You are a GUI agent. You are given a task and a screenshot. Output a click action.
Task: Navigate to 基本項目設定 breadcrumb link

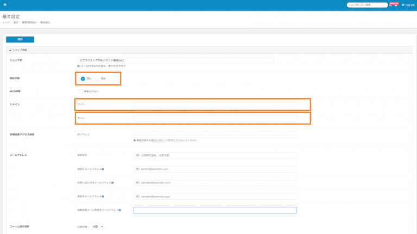tap(29, 22)
